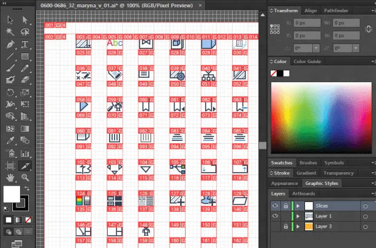Click the Fill color box in the toolbox
The width and height of the screenshot is (376, 248).
(12, 194)
